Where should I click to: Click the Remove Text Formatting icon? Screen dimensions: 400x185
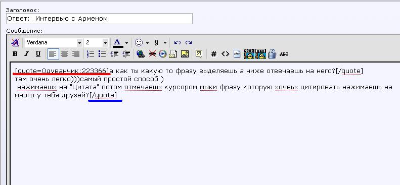15,43
